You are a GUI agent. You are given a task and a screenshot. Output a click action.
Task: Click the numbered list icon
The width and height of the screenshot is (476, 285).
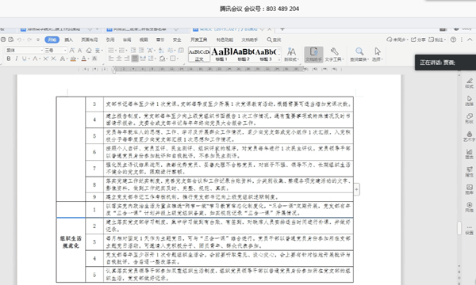pos(121,51)
